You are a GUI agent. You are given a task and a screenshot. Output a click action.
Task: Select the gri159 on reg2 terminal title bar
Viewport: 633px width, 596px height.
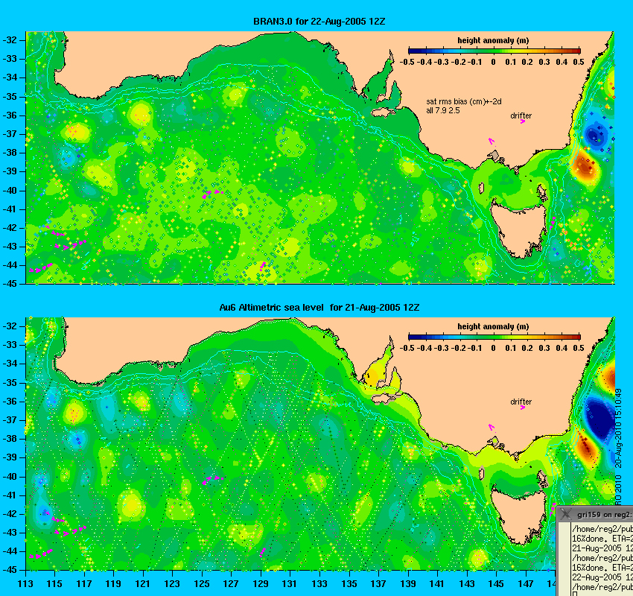pyautogui.click(x=595, y=514)
